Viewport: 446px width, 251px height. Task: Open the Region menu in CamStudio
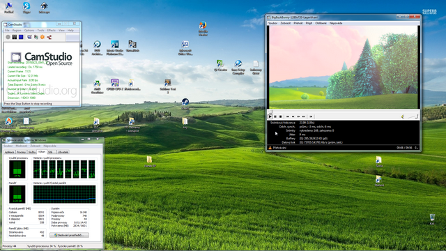coord(17,30)
